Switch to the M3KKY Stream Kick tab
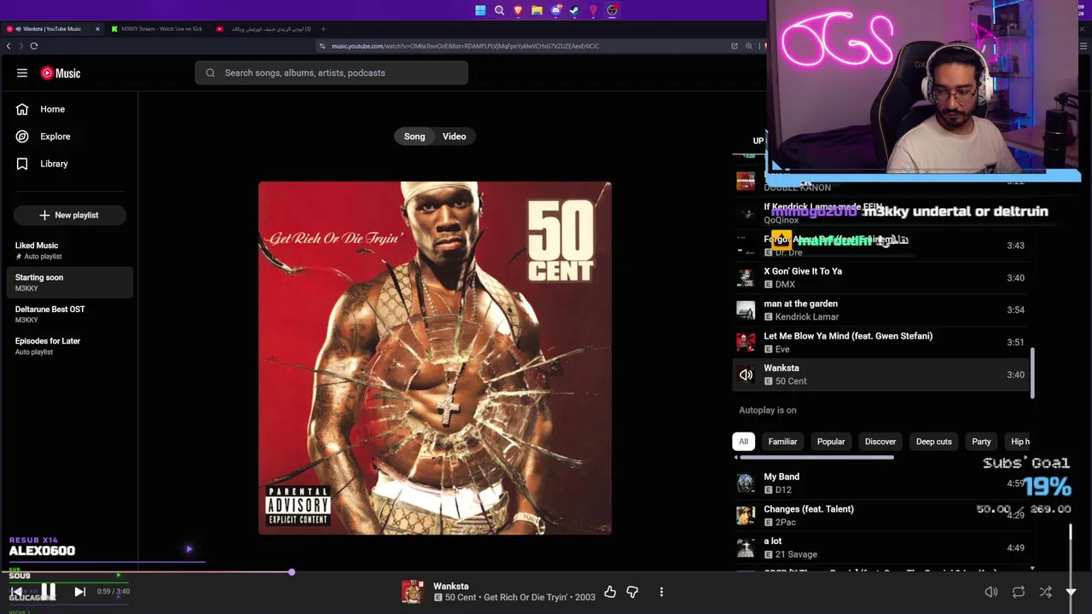The height and width of the screenshot is (614, 1092). [x=160, y=29]
